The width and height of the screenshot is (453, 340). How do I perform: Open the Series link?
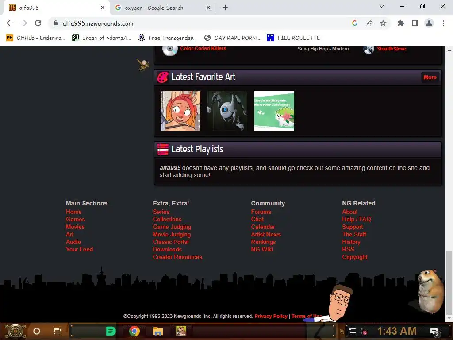tap(161, 212)
